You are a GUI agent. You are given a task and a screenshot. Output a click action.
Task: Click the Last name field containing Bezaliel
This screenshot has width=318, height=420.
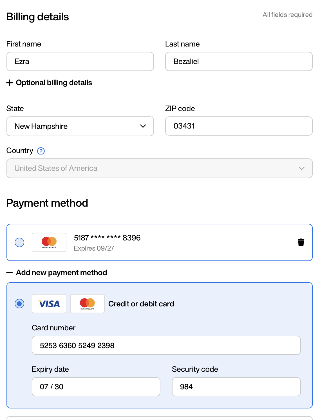coord(239,61)
